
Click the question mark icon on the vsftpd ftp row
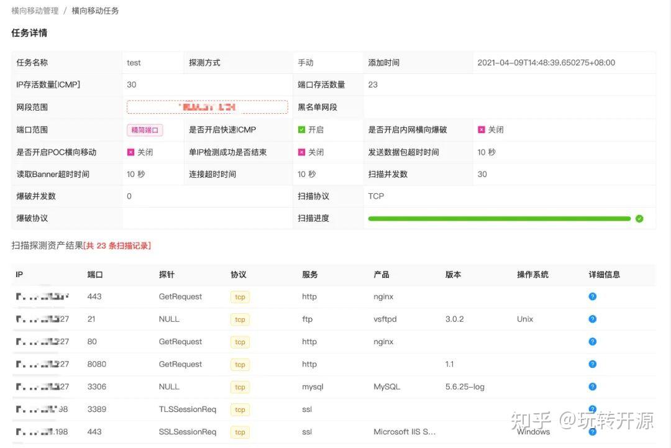(x=592, y=319)
